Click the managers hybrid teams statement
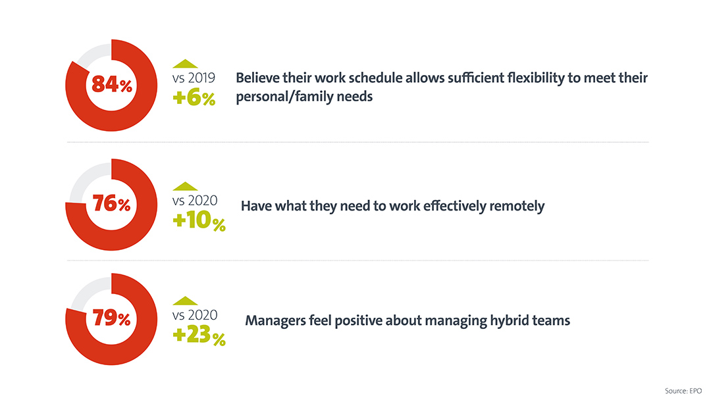 [407, 321]
